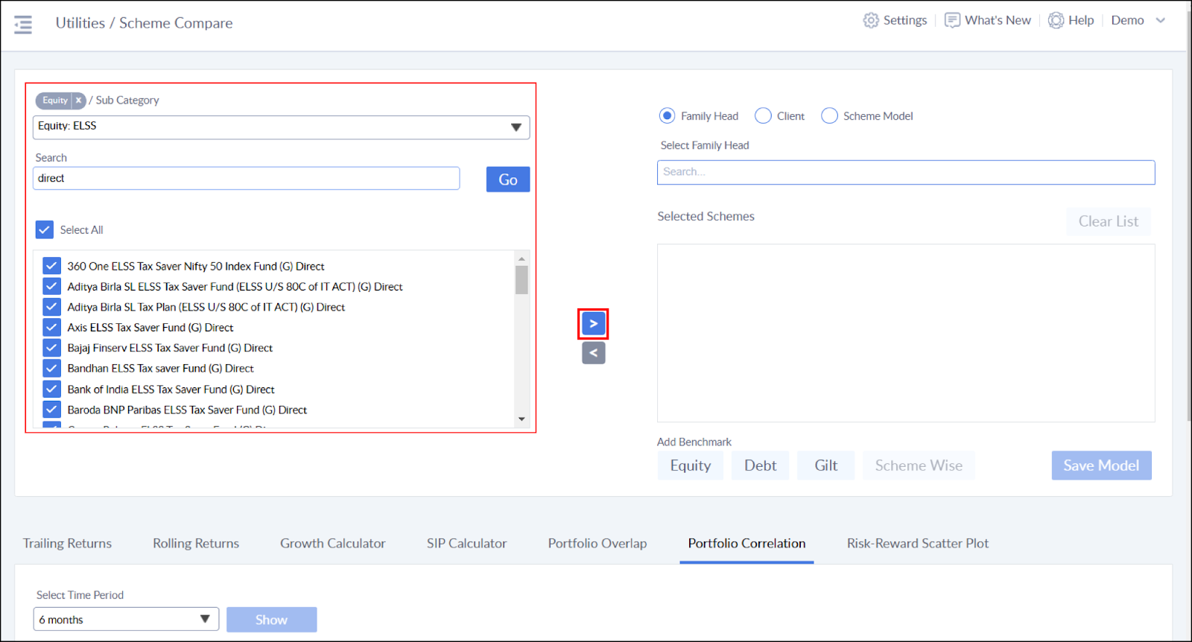Click the Show button
Screen dimensions: 1192x642
click(x=271, y=620)
